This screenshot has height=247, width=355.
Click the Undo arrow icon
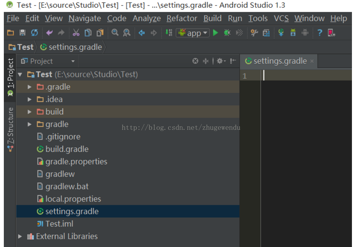[49, 33]
